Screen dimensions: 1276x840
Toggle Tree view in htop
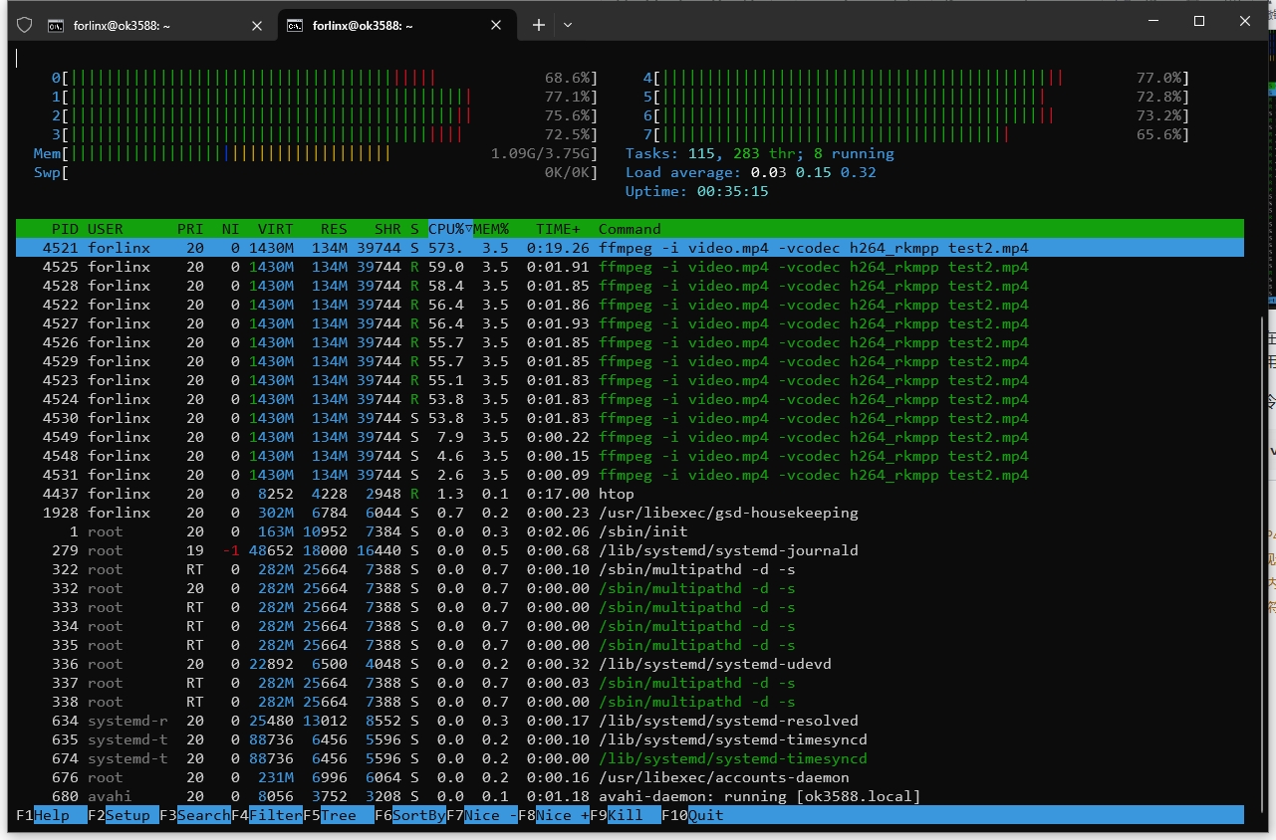pyautogui.click(x=339, y=815)
